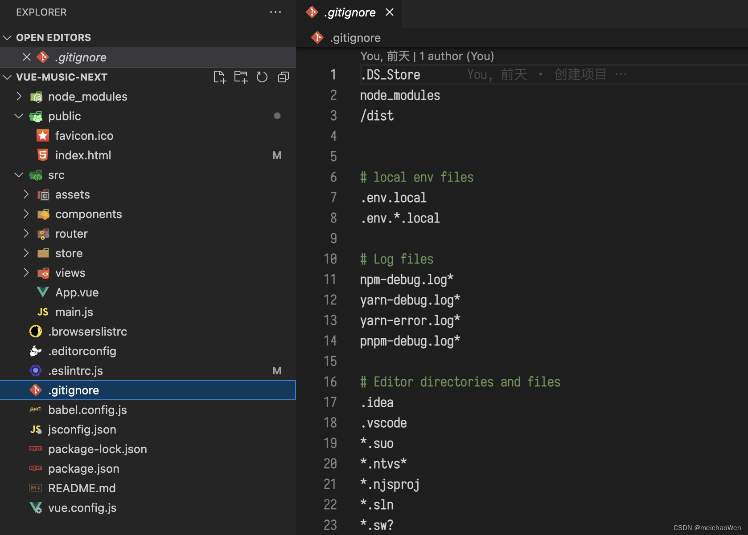Click the browserslist icon beside .browserslistrc
This screenshot has height=535, width=748.
pyautogui.click(x=36, y=331)
